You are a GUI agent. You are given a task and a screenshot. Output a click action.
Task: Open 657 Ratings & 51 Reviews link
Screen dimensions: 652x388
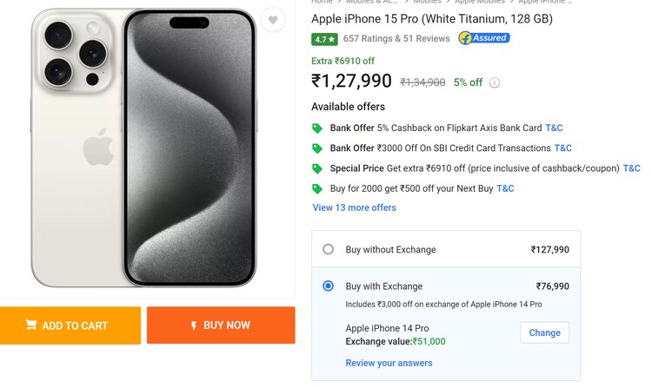396,38
